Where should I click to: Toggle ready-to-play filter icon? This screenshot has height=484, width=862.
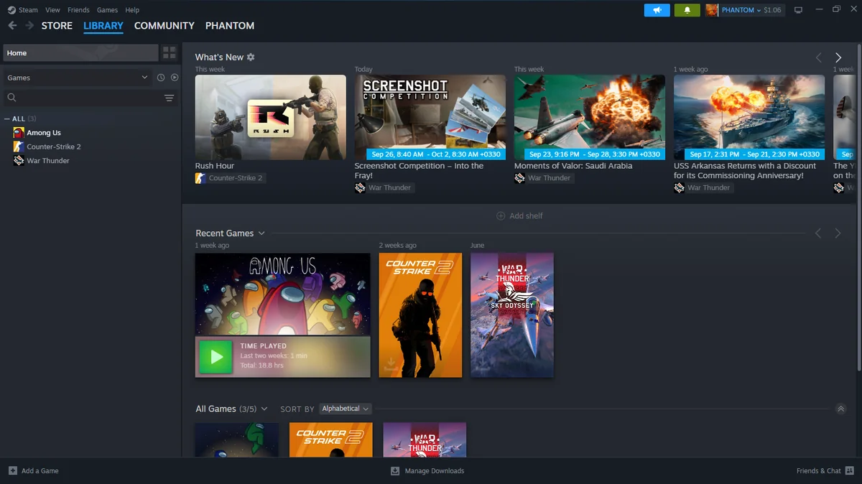pos(174,78)
